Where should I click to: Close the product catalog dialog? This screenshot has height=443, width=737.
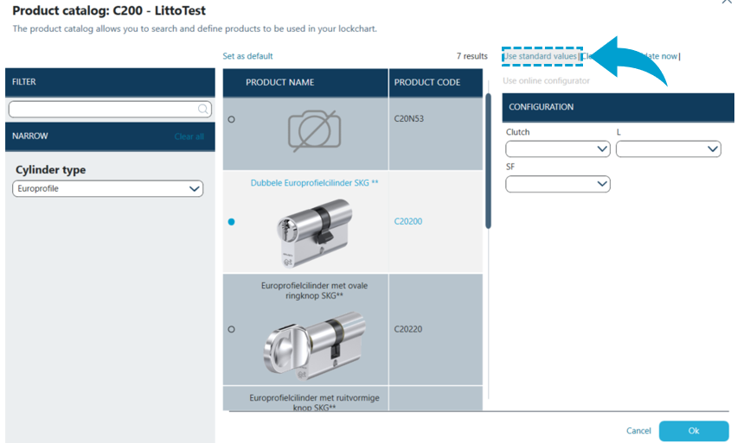click(x=726, y=3)
